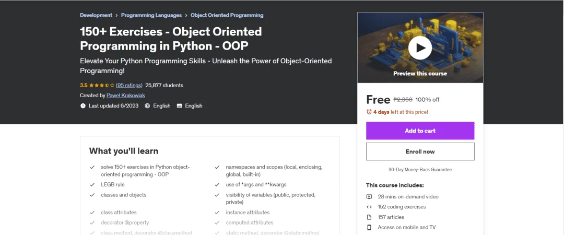Click the LEGB rule list item
Screen dimensions: 564x235
click(113, 185)
